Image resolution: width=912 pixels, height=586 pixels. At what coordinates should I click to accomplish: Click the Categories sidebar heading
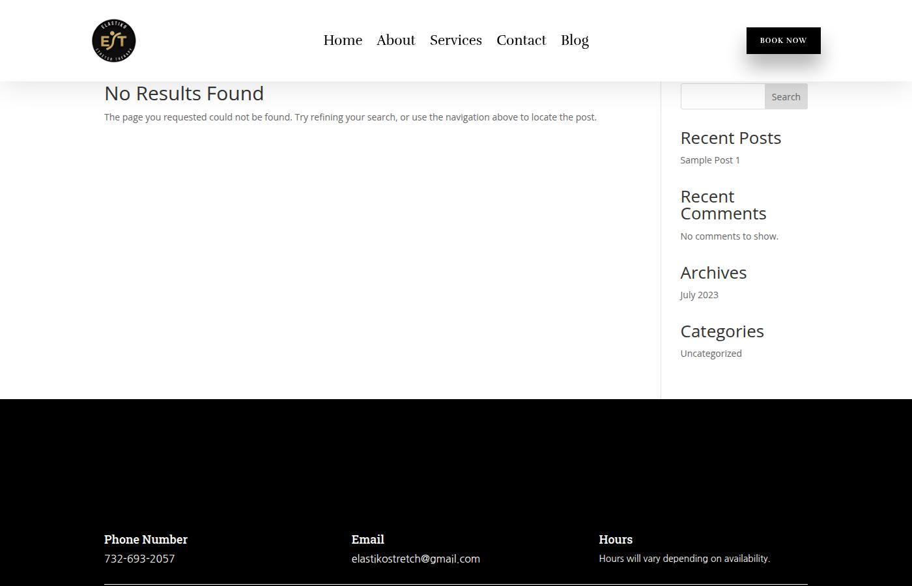pos(722,331)
